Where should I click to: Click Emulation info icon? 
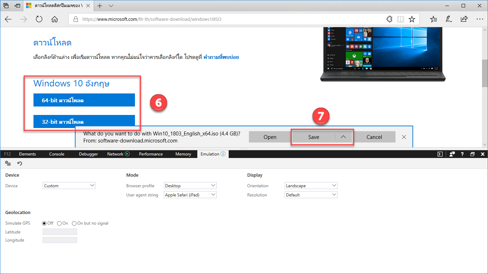(x=223, y=154)
